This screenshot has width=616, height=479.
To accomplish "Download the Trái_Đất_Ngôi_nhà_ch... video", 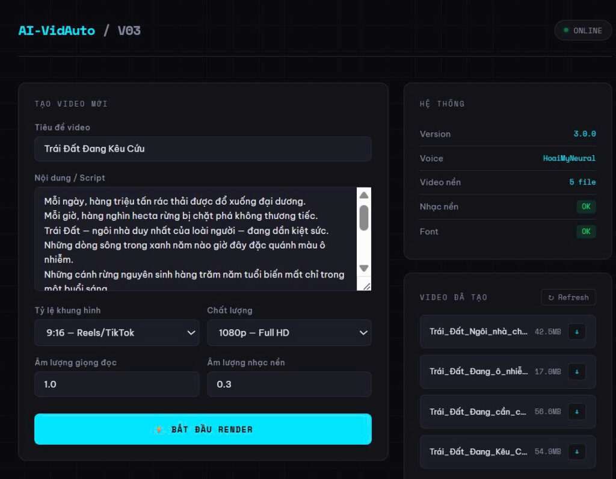I will pyautogui.click(x=577, y=332).
